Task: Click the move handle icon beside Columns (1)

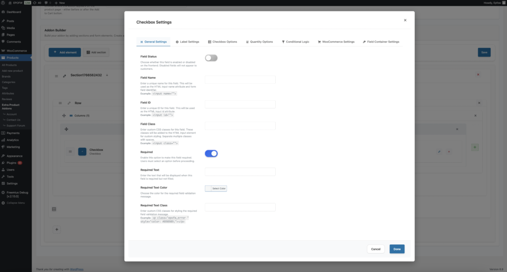Action: coord(64,116)
